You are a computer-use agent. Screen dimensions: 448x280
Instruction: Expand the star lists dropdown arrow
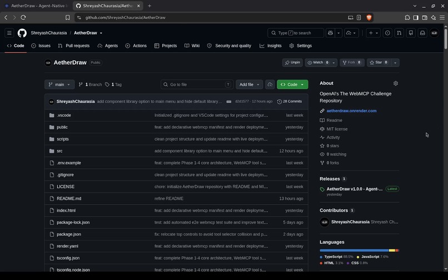[395, 63]
